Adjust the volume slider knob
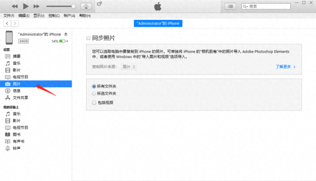Viewport: 316px width, 181px height. pos(73,6)
